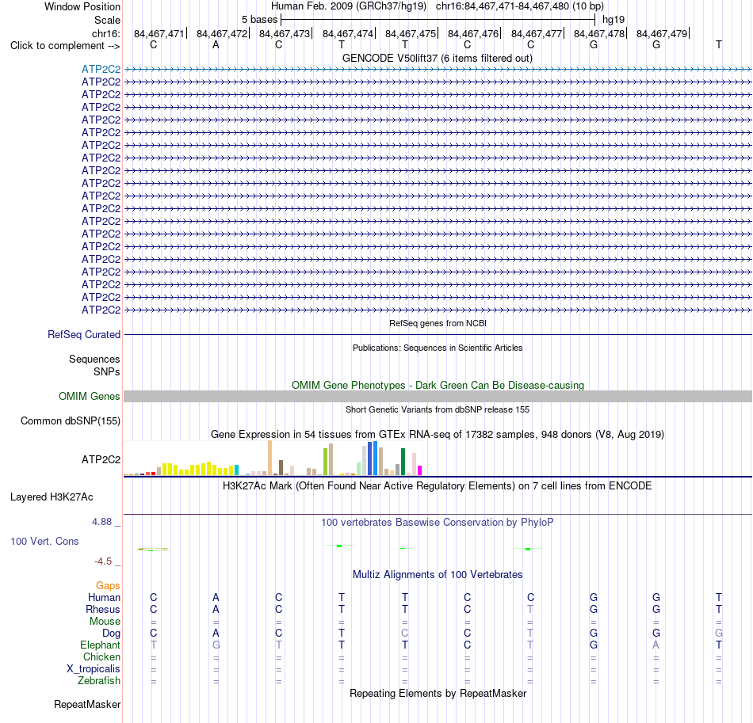
Task: Click the Window Position label
Action: [x=82, y=6]
